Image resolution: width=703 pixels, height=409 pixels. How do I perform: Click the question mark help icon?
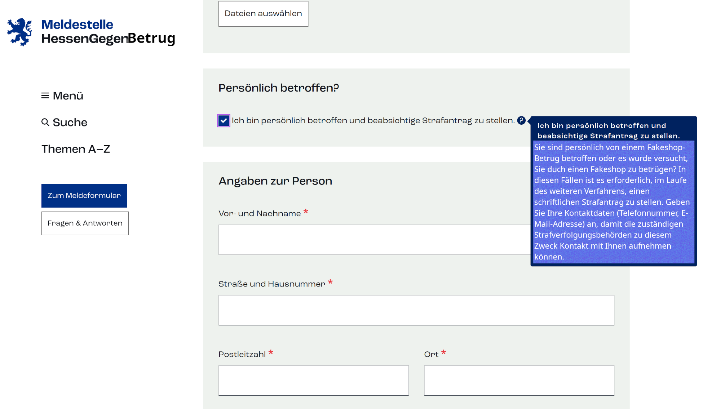click(x=521, y=120)
